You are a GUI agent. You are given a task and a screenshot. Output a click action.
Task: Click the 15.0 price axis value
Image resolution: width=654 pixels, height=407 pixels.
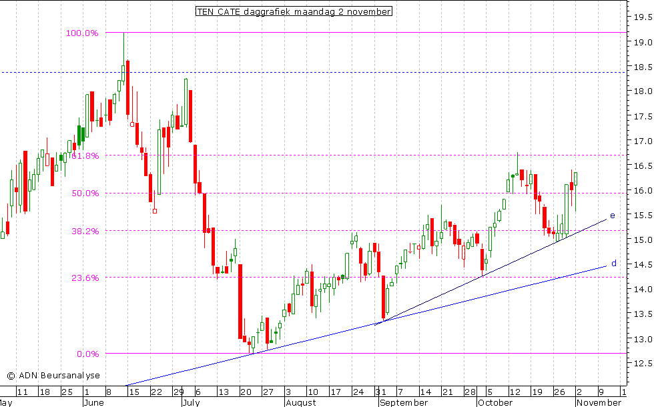(x=643, y=240)
